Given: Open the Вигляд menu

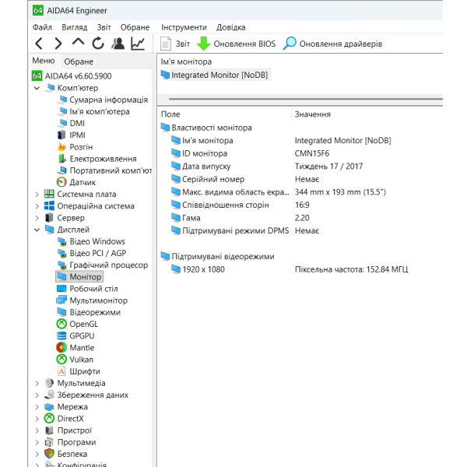Looking at the screenshot, I should (x=75, y=27).
